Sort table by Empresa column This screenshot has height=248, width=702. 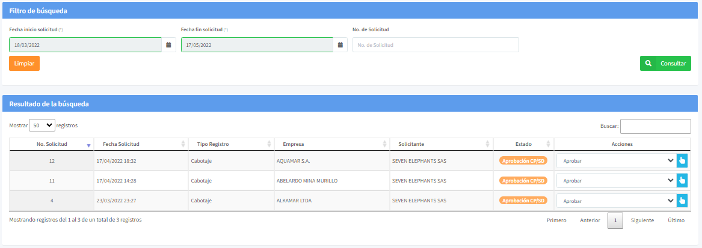click(x=289, y=144)
